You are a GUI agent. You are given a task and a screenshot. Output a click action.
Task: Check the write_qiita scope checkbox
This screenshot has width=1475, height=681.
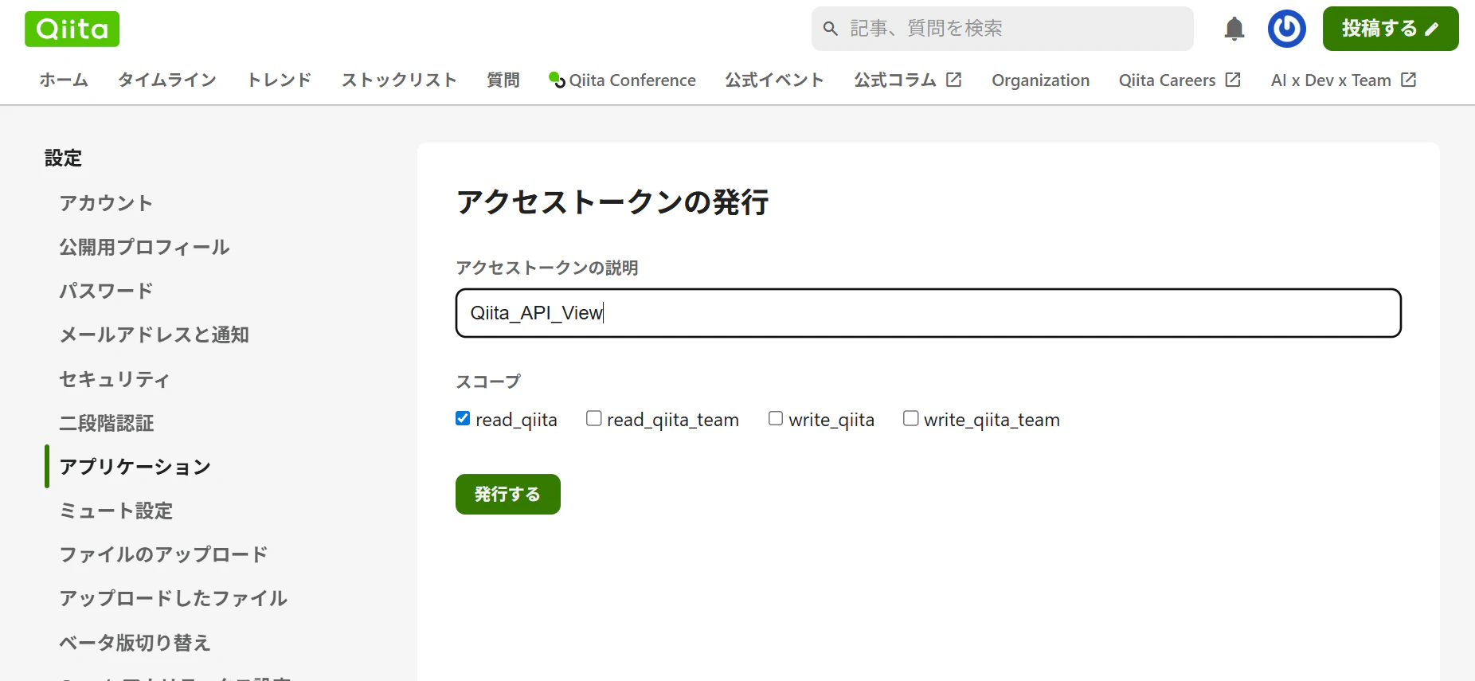776,418
